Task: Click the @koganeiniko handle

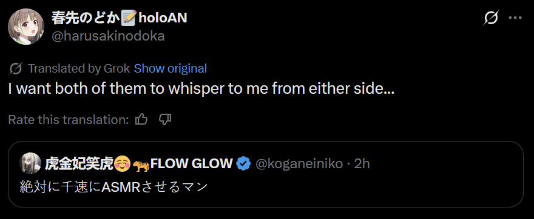Action: [299, 164]
